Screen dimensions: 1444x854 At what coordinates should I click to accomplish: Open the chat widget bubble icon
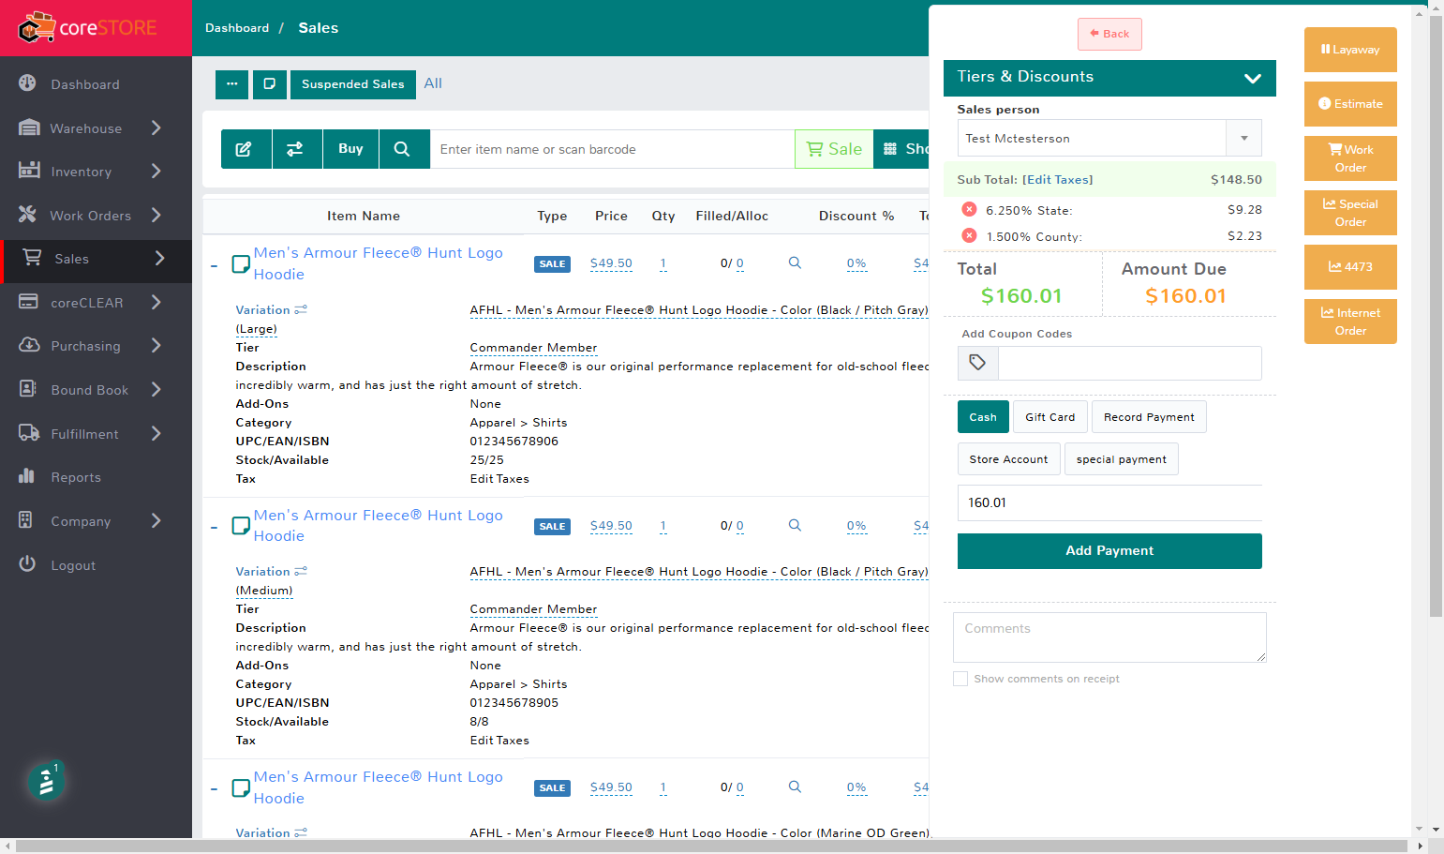click(x=46, y=782)
